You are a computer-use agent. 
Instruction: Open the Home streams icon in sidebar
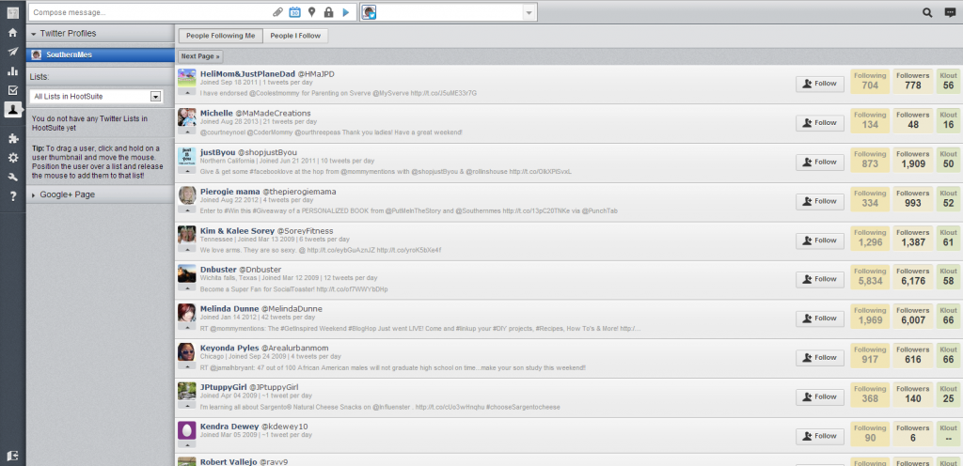tap(12, 33)
